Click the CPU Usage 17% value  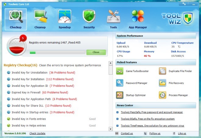tap(120, 56)
